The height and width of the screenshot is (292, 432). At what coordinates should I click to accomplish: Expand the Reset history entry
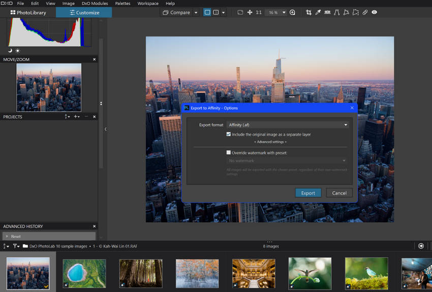coord(7,236)
